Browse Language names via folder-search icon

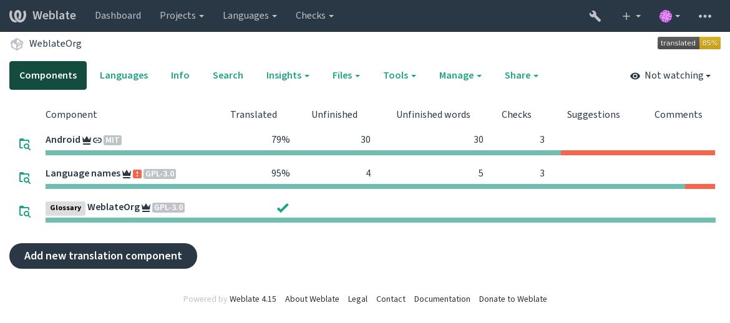tap(25, 177)
